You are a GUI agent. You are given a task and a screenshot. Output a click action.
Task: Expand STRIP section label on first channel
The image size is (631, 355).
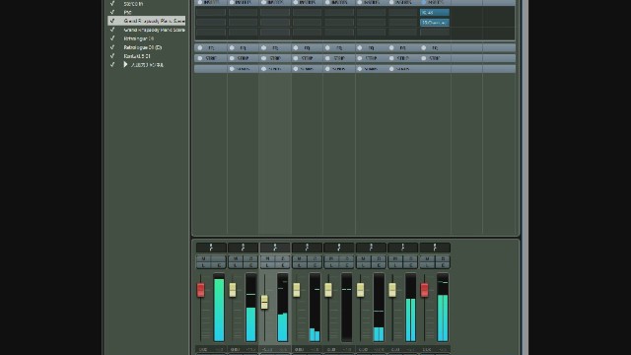click(x=211, y=58)
